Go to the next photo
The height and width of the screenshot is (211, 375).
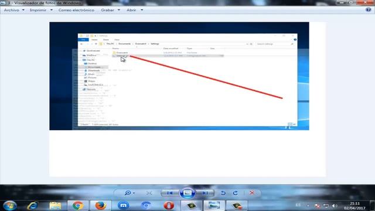coord(205,193)
